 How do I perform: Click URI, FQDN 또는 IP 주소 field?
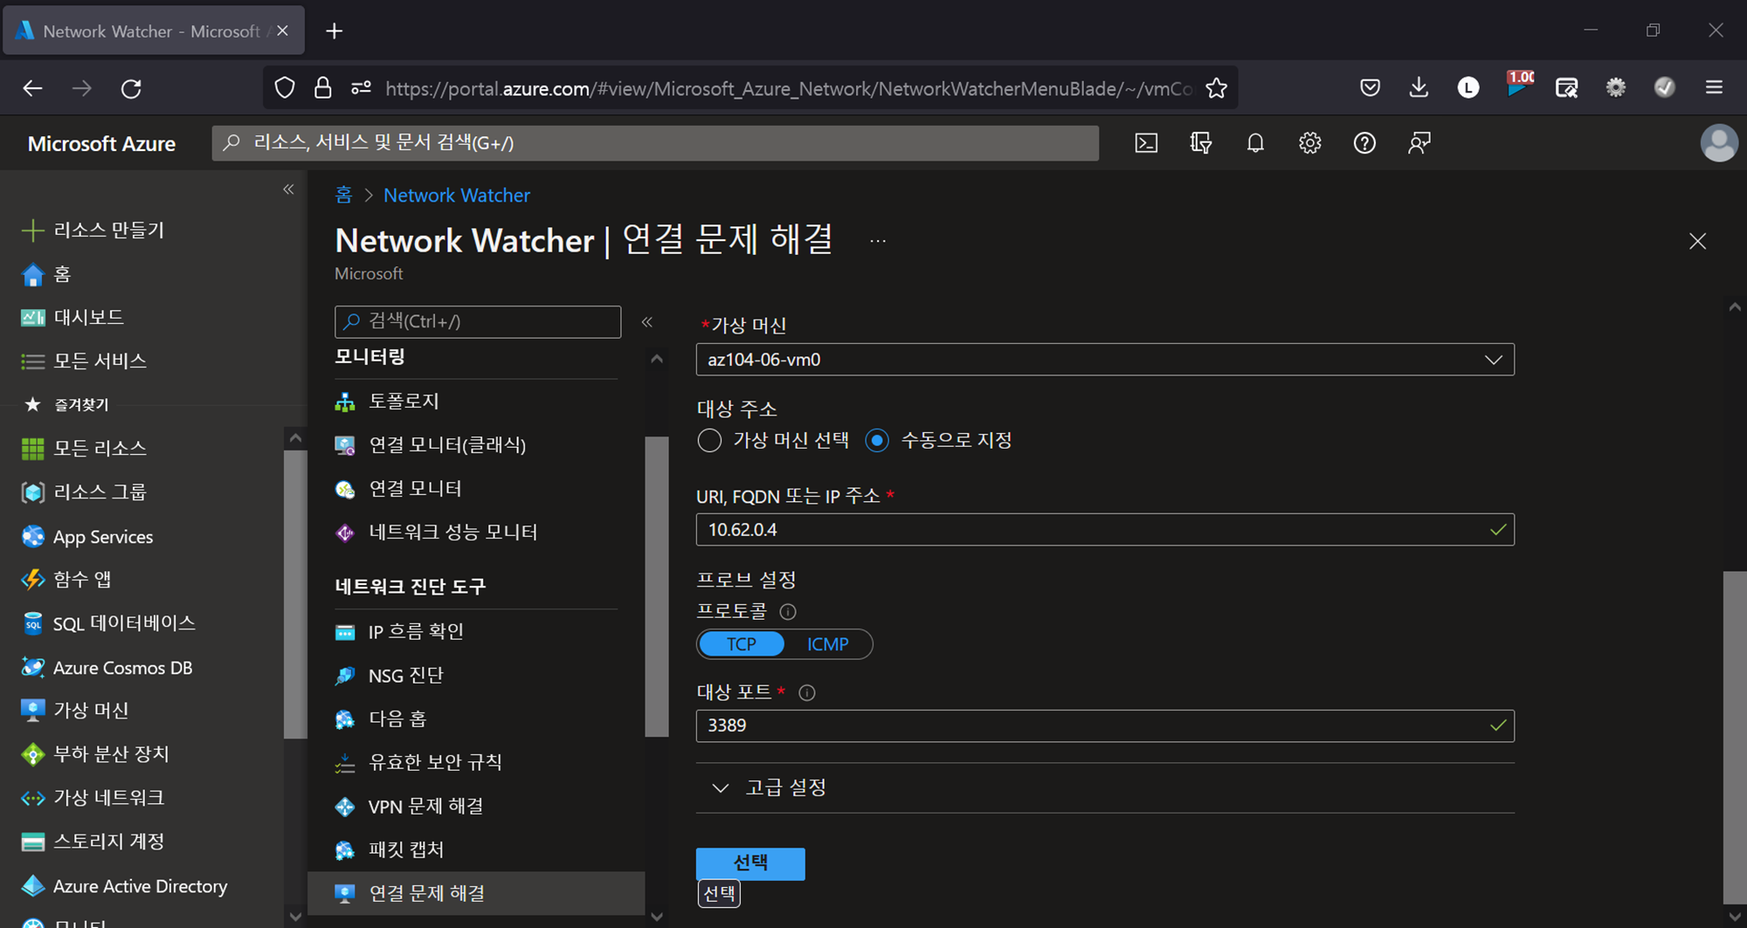[1105, 530]
